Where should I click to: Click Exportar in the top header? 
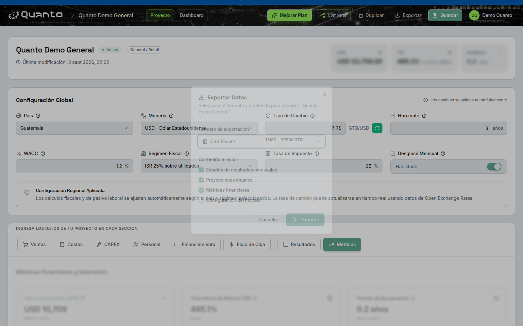(408, 15)
